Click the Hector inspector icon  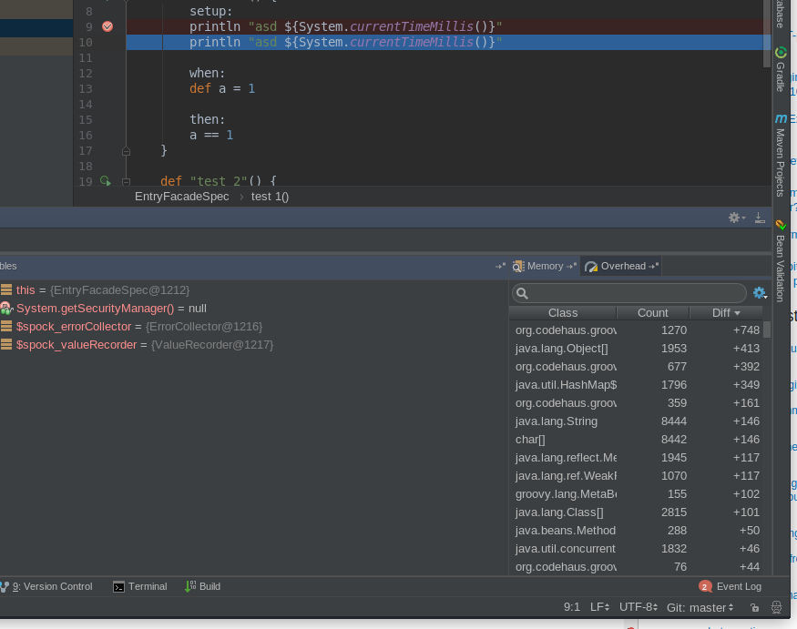[x=776, y=608]
